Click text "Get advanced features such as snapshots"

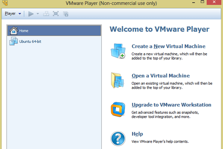(165, 112)
